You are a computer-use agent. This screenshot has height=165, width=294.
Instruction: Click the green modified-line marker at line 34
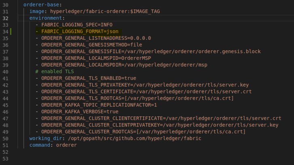11,32
